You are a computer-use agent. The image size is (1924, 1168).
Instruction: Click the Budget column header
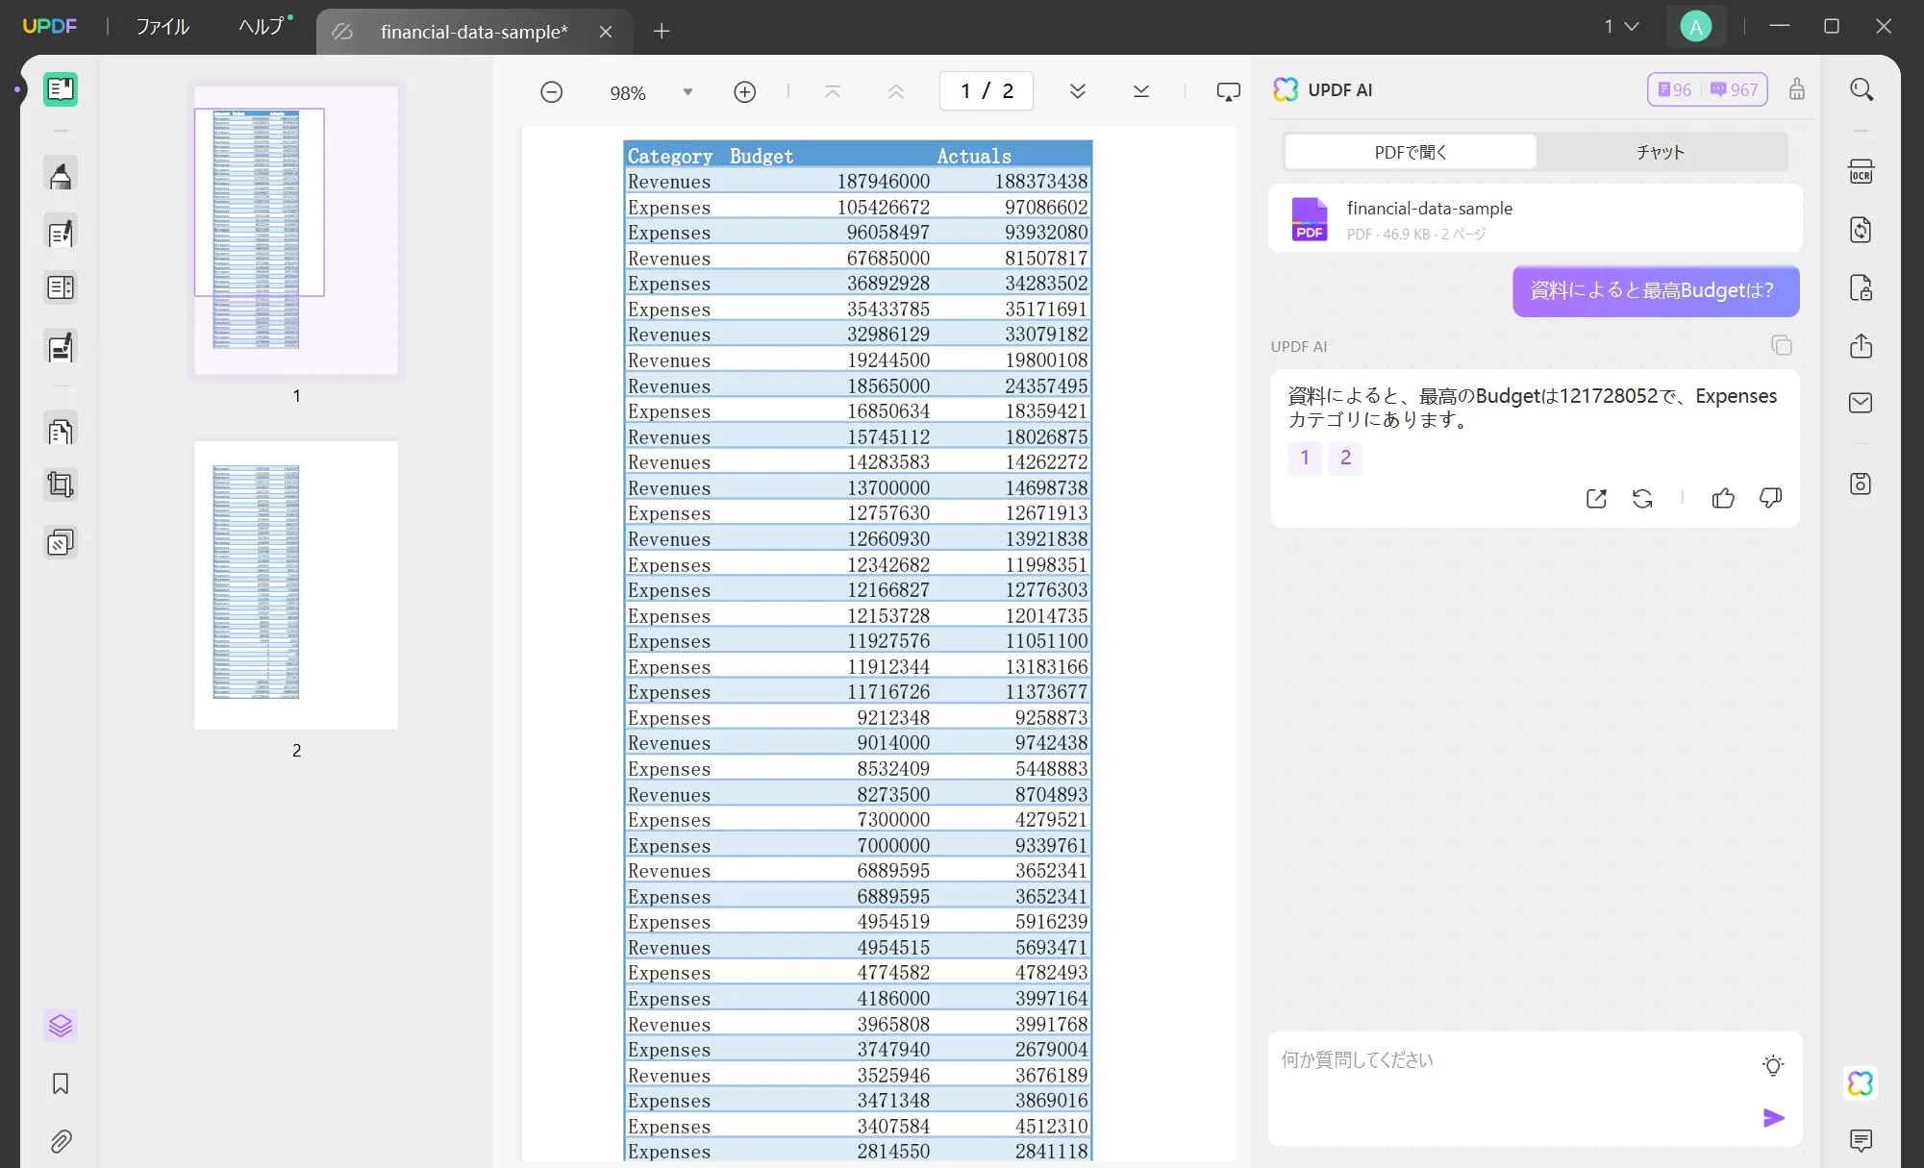tap(762, 156)
